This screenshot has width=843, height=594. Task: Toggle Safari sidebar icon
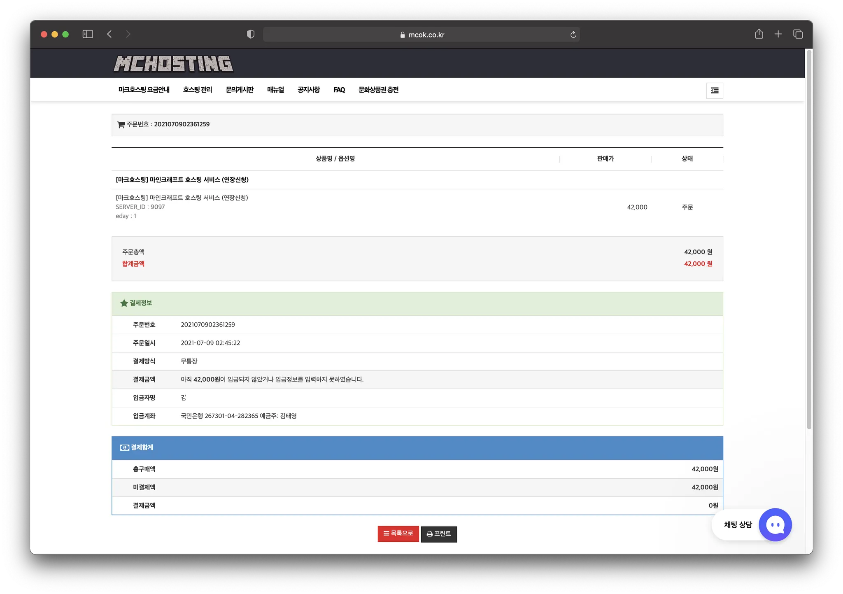point(88,34)
